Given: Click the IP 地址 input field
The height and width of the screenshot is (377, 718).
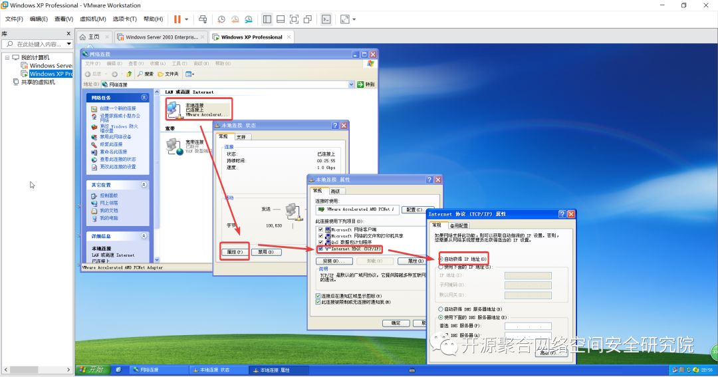Looking at the screenshot, I should pos(527,275).
